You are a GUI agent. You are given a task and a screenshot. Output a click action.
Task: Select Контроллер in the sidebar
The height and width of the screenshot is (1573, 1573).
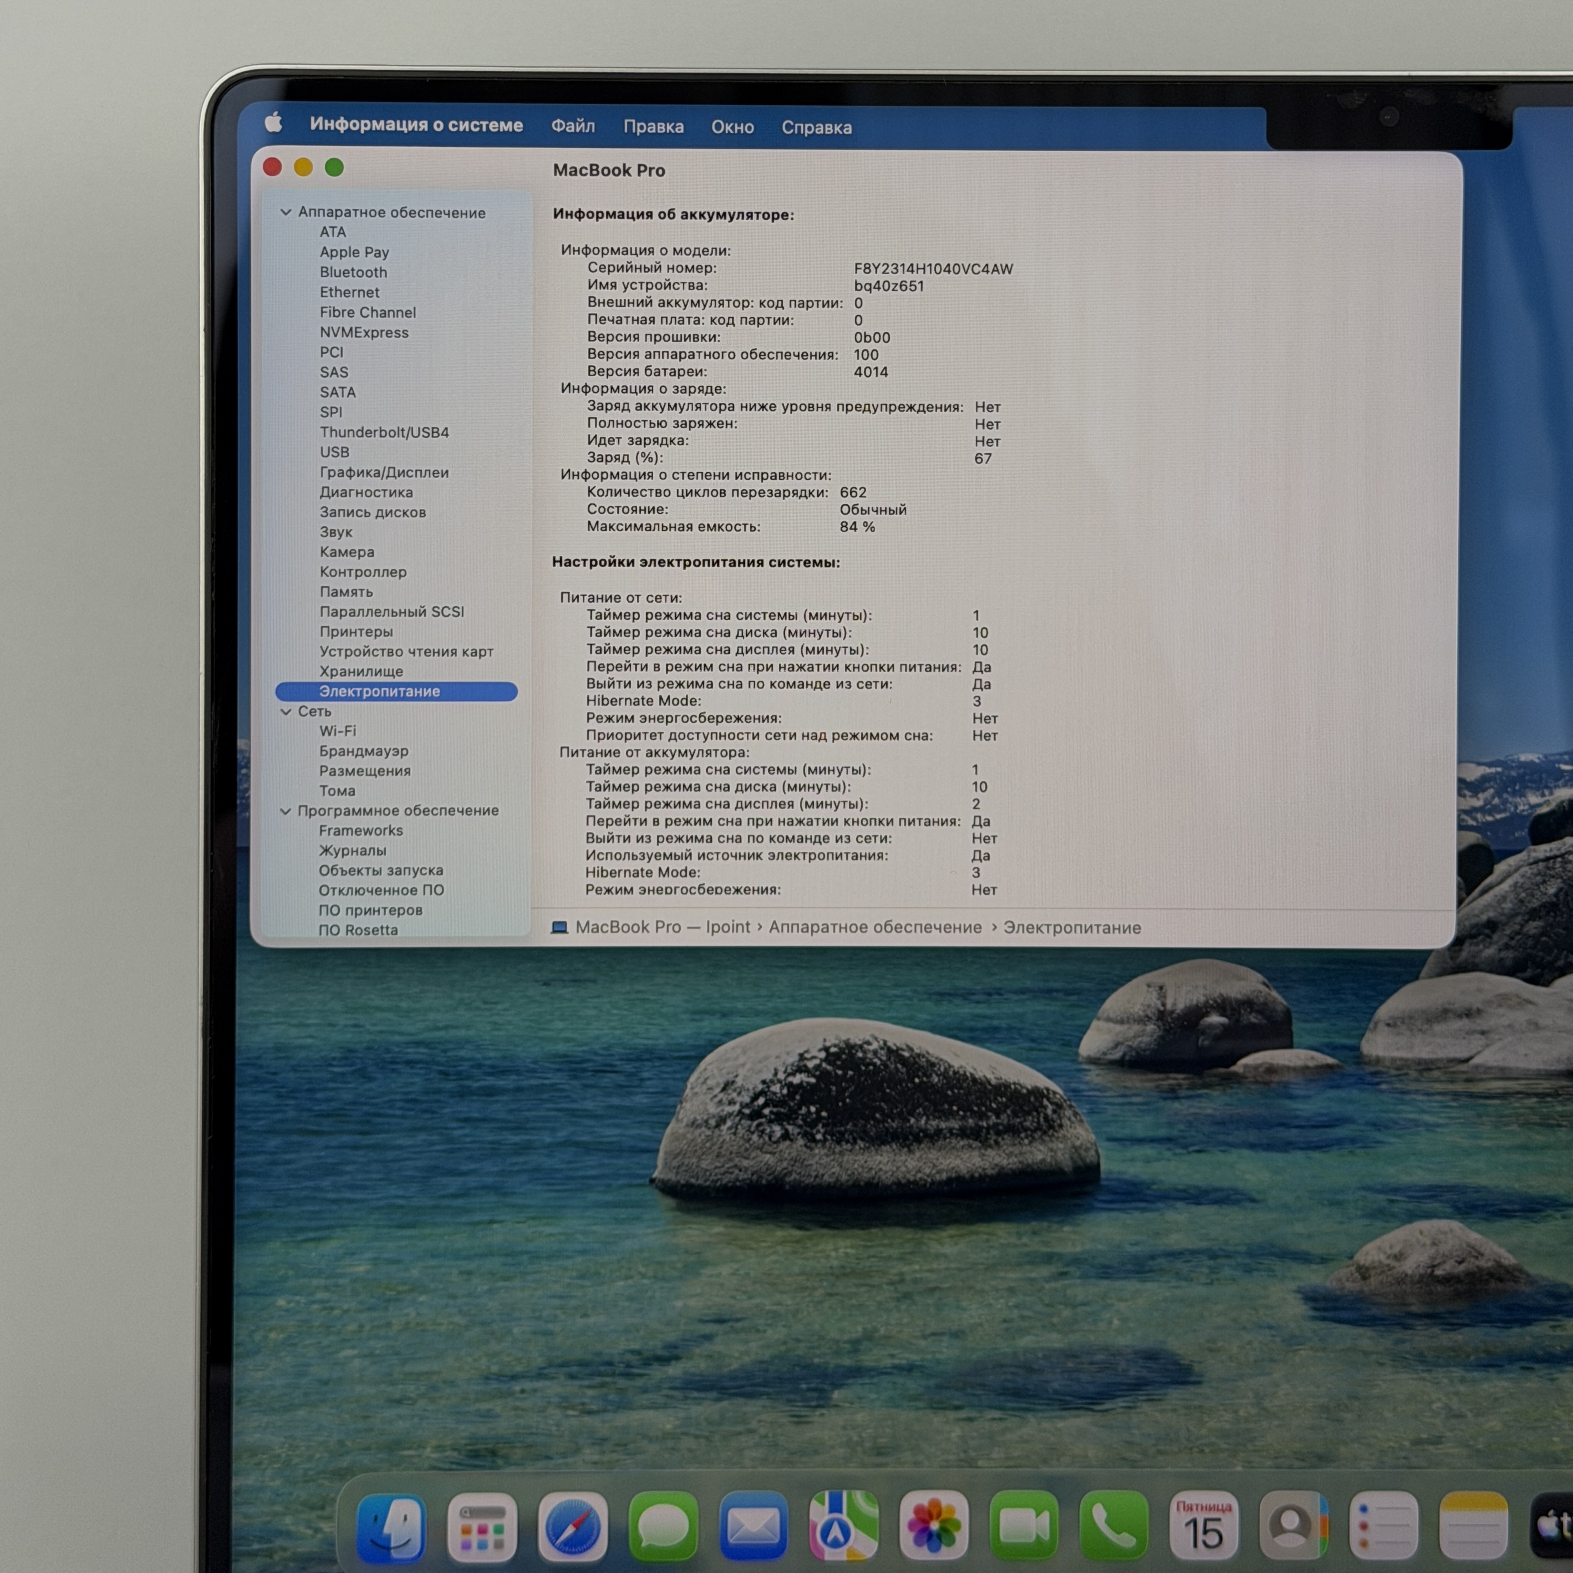363,572
